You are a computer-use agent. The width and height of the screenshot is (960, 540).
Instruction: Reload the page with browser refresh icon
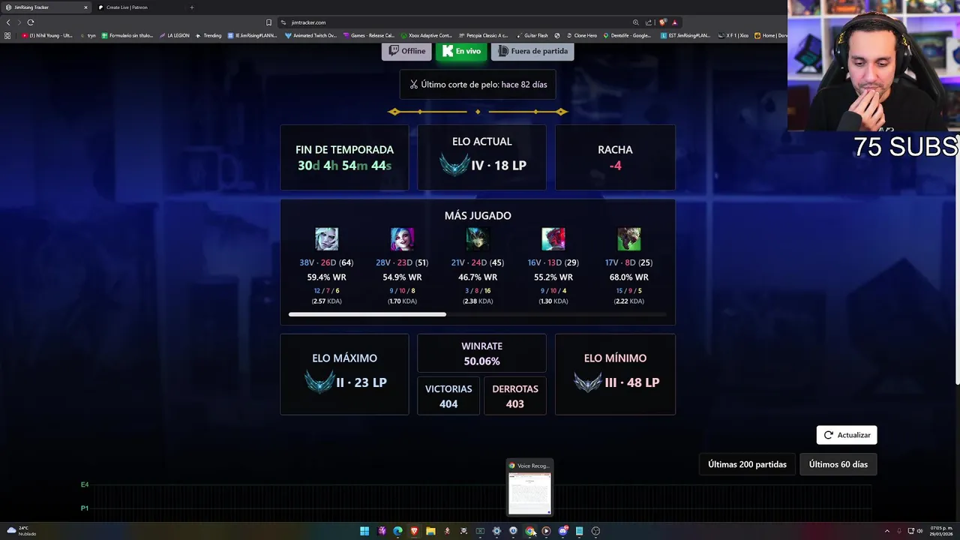pos(31,22)
